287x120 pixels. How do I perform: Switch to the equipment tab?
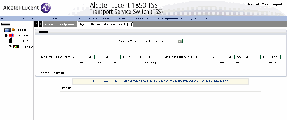(67, 25)
